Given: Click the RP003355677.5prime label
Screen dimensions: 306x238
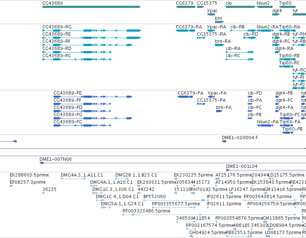Looking at the screenshot, I should coord(176,204).
